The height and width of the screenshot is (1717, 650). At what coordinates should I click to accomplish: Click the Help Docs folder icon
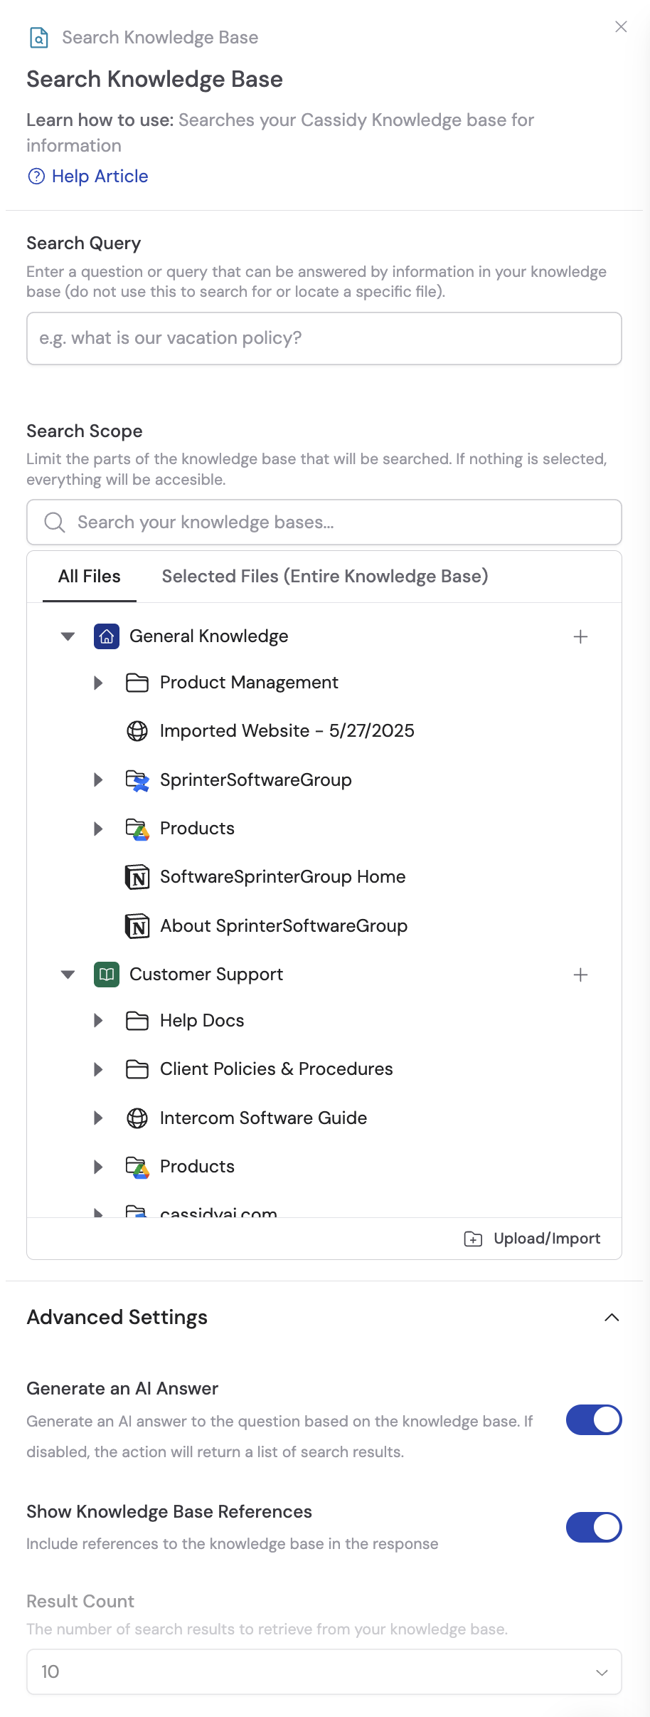point(137,1021)
